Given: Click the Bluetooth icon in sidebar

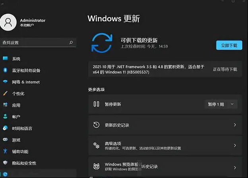Looking at the screenshot, I should 5,70.
